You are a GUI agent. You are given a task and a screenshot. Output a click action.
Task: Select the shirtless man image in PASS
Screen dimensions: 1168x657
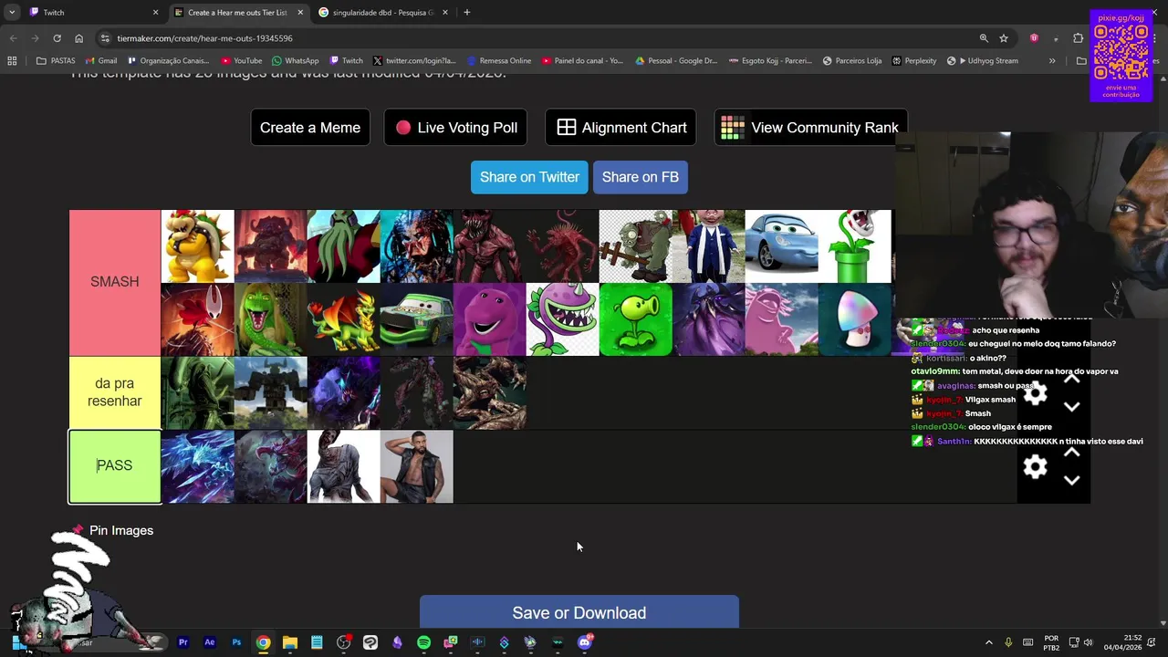click(x=416, y=466)
